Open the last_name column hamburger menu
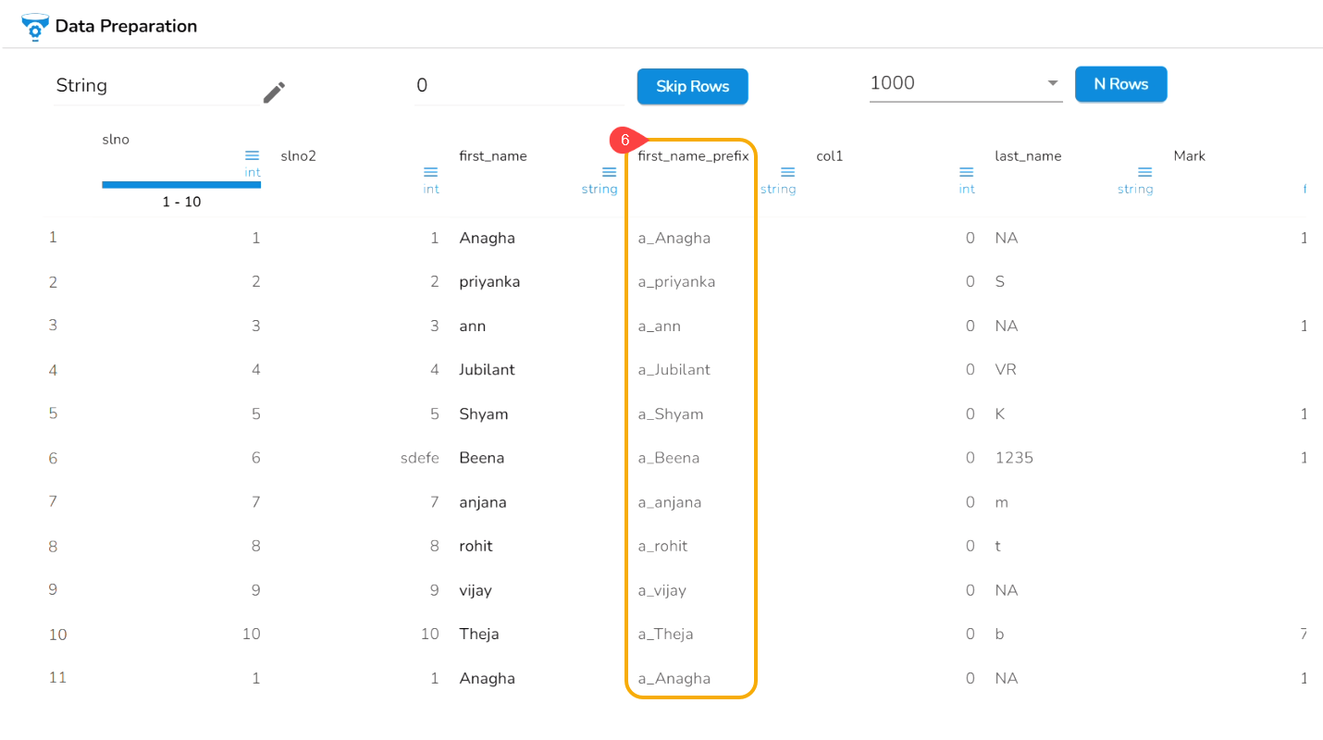The image size is (1323, 740). (1144, 172)
